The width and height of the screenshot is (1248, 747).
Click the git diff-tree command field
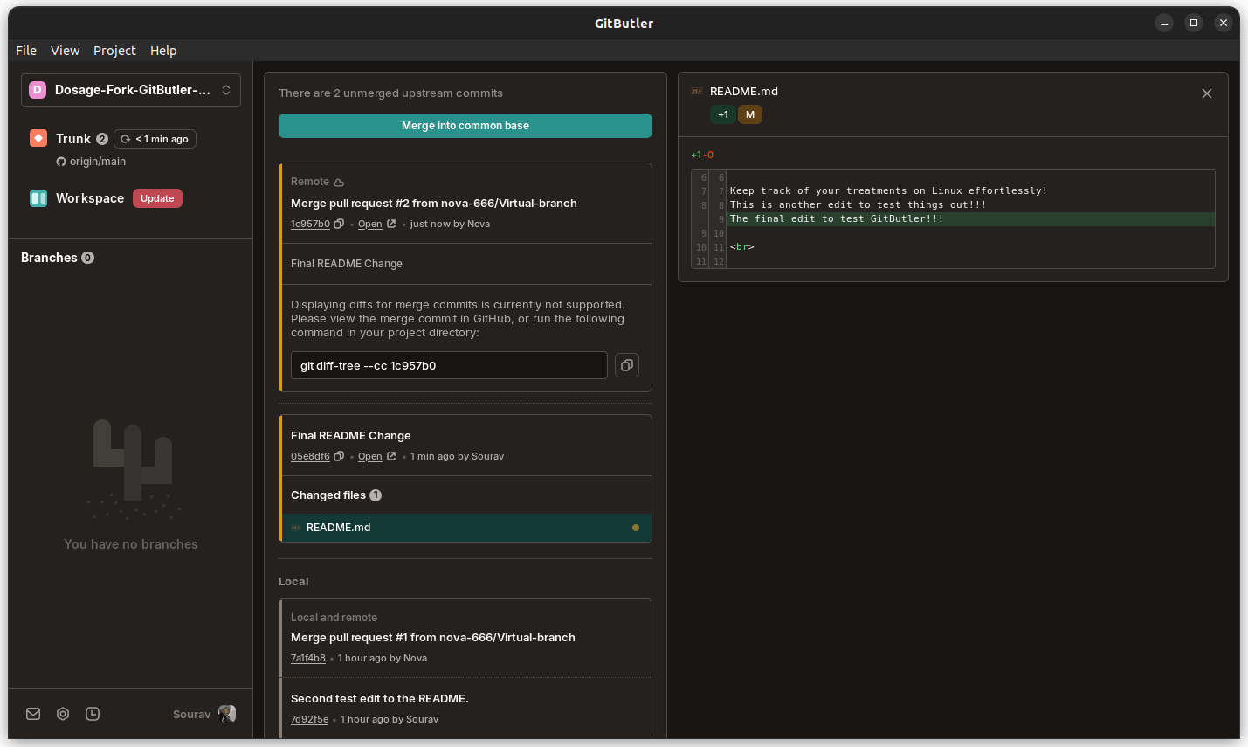pos(448,365)
